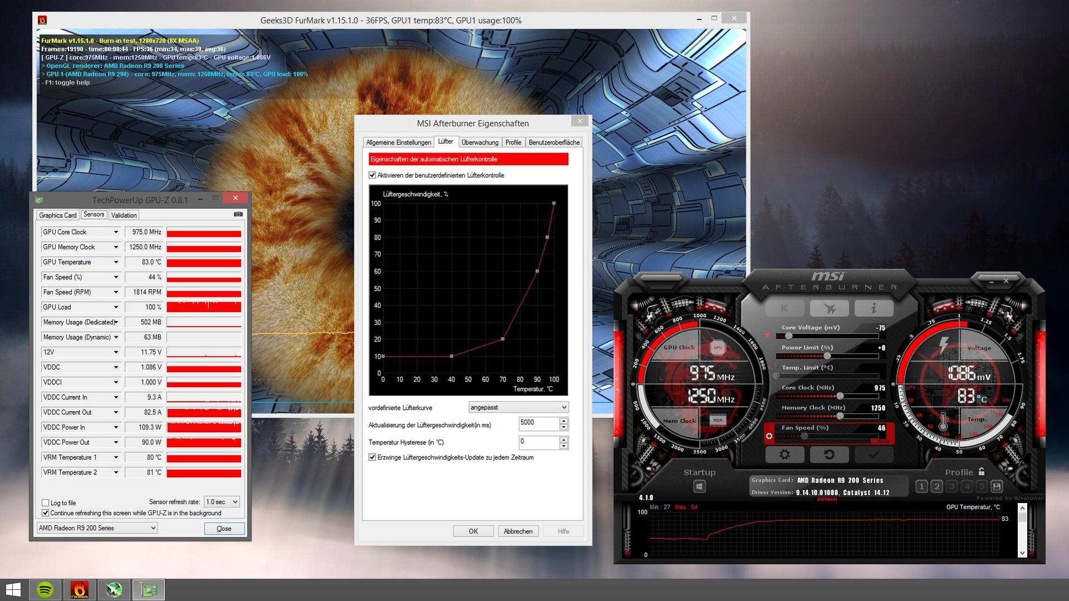The image size is (1069, 601).
Task: Take a GPU-Z screenshot with the camera icon
Action: point(238,214)
